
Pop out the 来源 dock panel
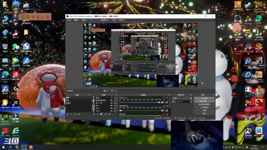[116, 95]
